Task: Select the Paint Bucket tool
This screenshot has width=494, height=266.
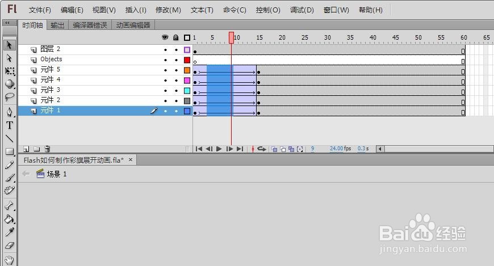Action: [x=10, y=219]
